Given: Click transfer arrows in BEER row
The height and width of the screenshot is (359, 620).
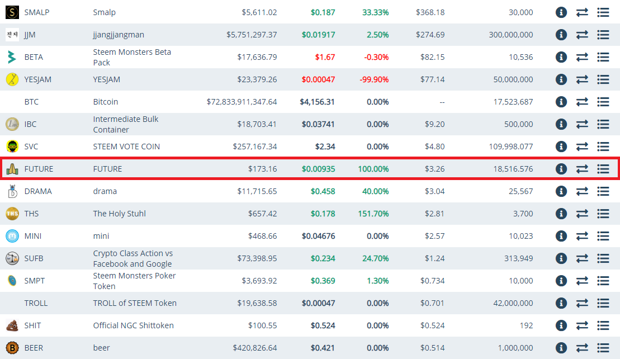Looking at the screenshot, I should point(581,348).
